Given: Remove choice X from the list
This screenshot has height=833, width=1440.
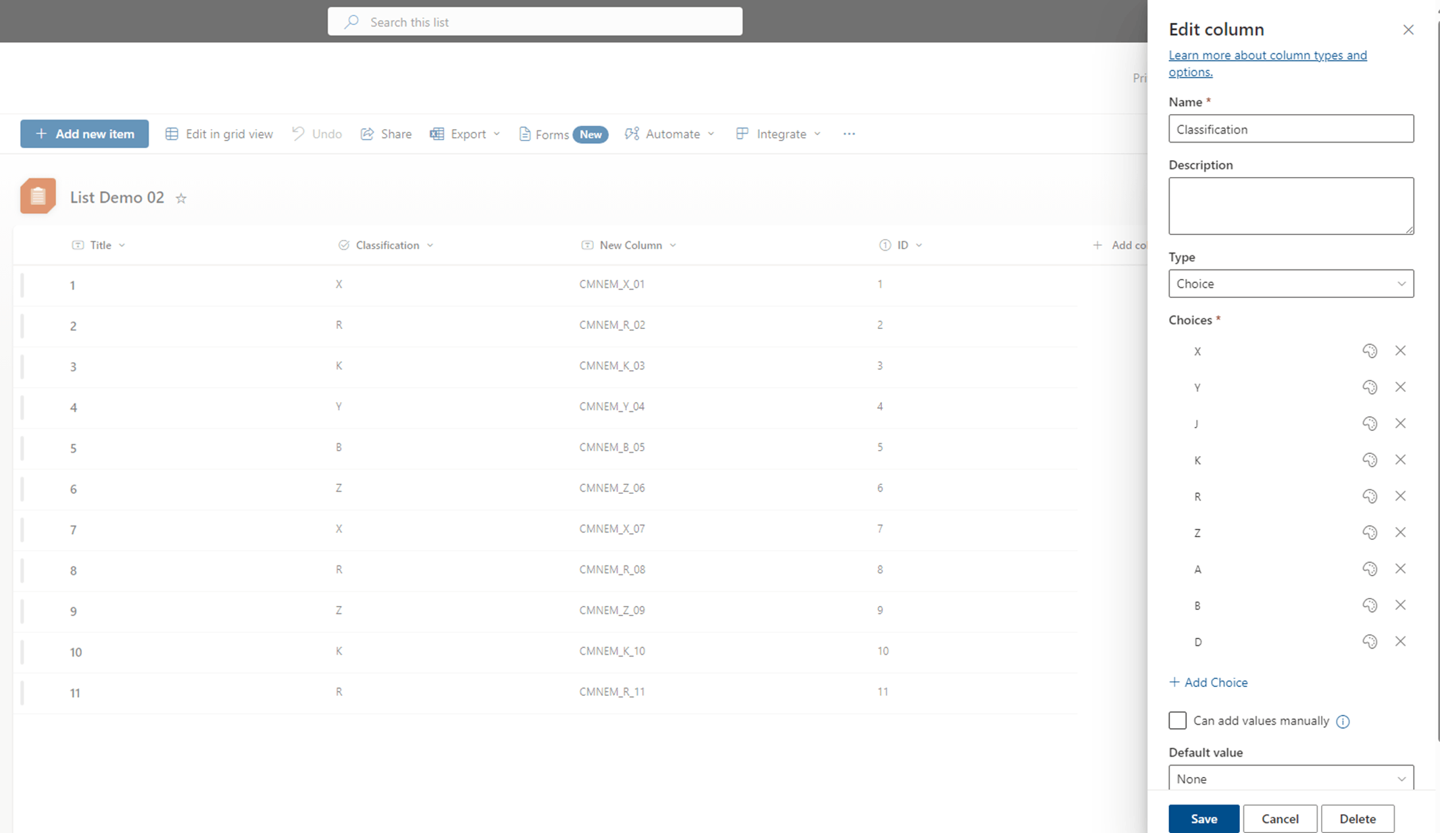Looking at the screenshot, I should 1400,351.
